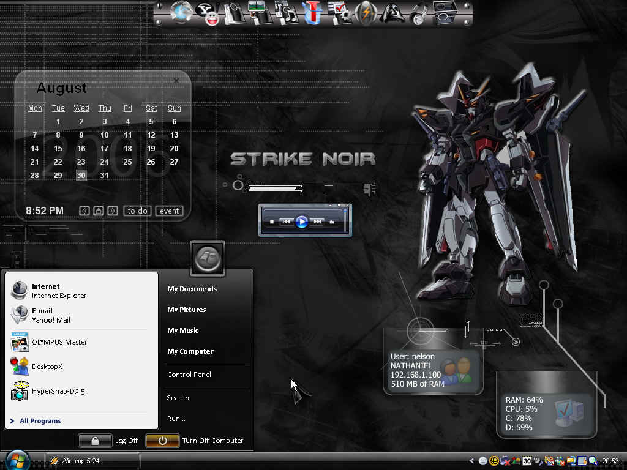Open the headphones icon in the dock

[418, 15]
